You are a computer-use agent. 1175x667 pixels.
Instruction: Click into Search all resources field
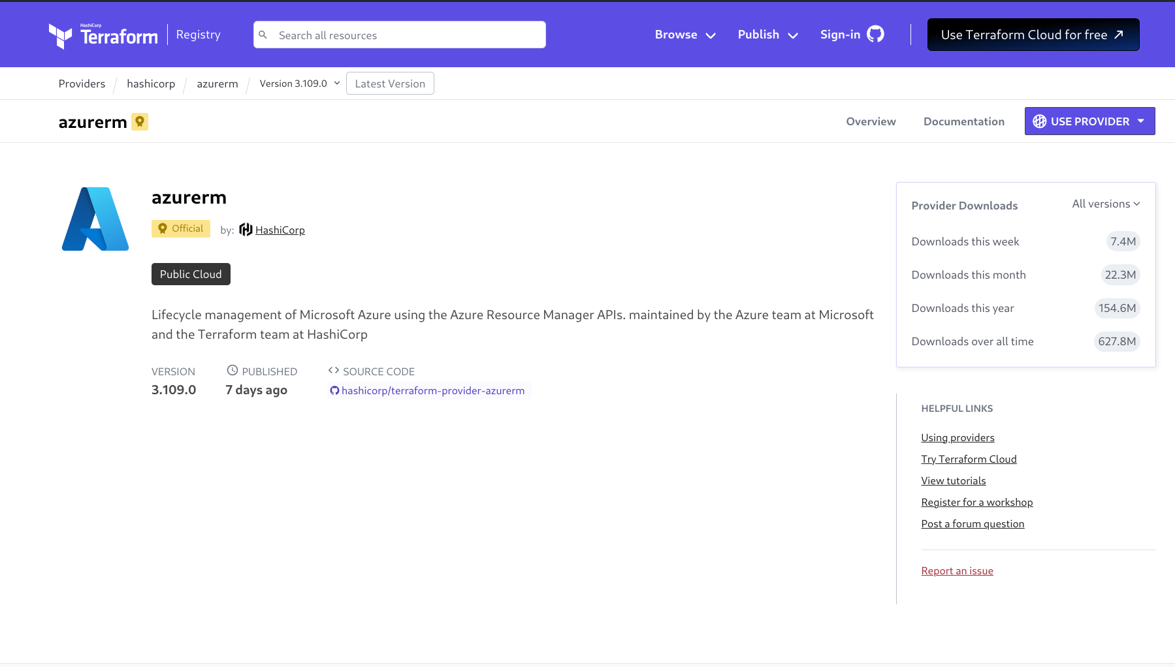pos(400,35)
